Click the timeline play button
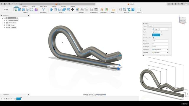This screenshot has width=189, height=106. pyautogui.click(x=6, y=99)
